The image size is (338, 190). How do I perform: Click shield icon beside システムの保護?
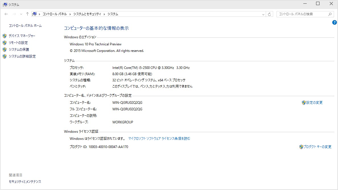(5, 50)
